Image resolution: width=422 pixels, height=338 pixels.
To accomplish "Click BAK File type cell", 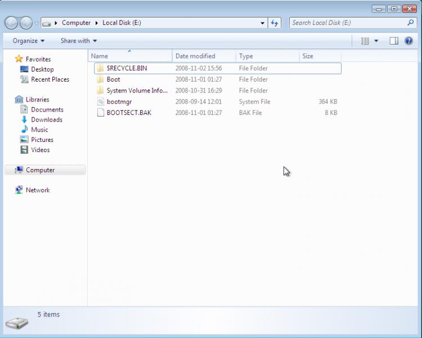I will [x=250, y=113].
